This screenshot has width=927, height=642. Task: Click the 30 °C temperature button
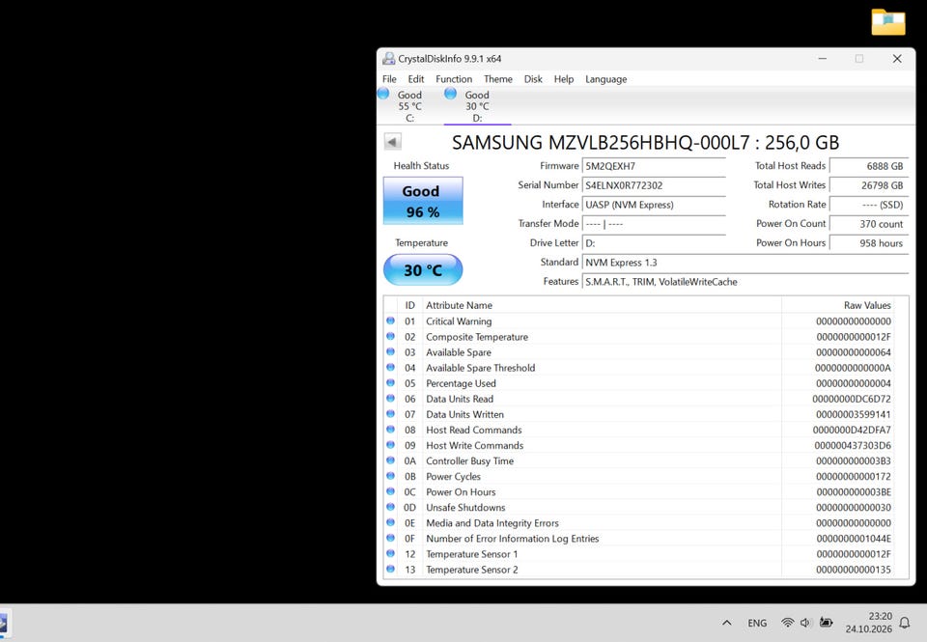pos(423,270)
